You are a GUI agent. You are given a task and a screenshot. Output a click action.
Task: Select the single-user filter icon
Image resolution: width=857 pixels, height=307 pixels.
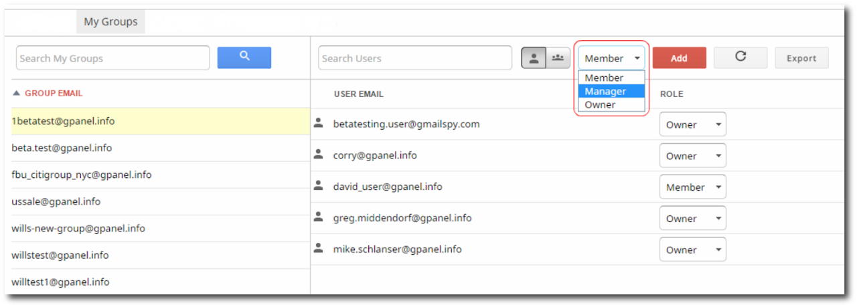(x=534, y=58)
